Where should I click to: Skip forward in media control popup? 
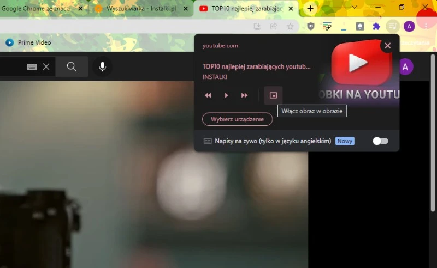click(x=244, y=95)
